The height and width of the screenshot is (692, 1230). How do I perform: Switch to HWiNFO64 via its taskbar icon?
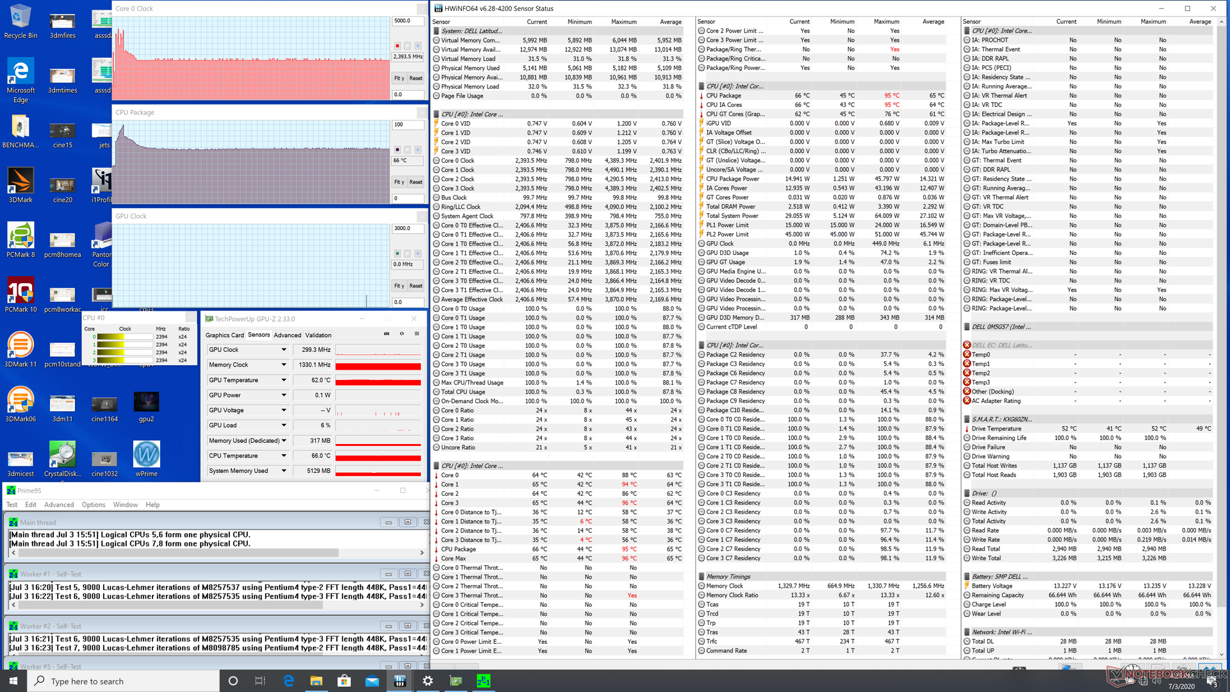(400, 681)
